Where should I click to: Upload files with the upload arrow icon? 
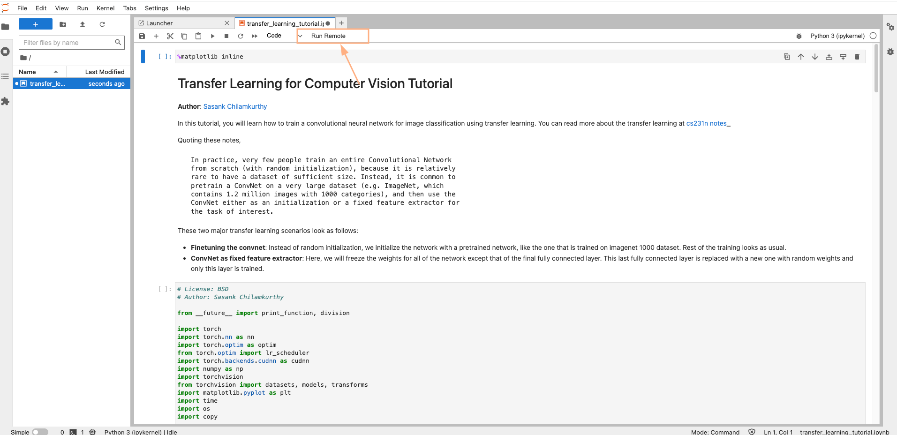tap(83, 24)
